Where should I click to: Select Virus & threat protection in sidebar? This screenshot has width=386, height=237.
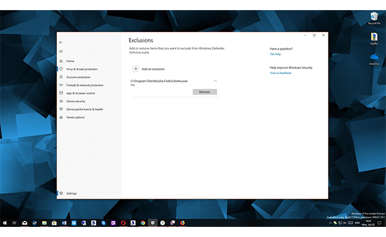(82, 69)
